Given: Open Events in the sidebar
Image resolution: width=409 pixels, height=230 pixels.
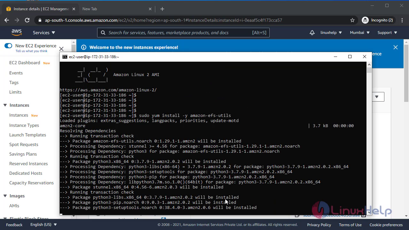Looking at the screenshot, I should point(16,73).
